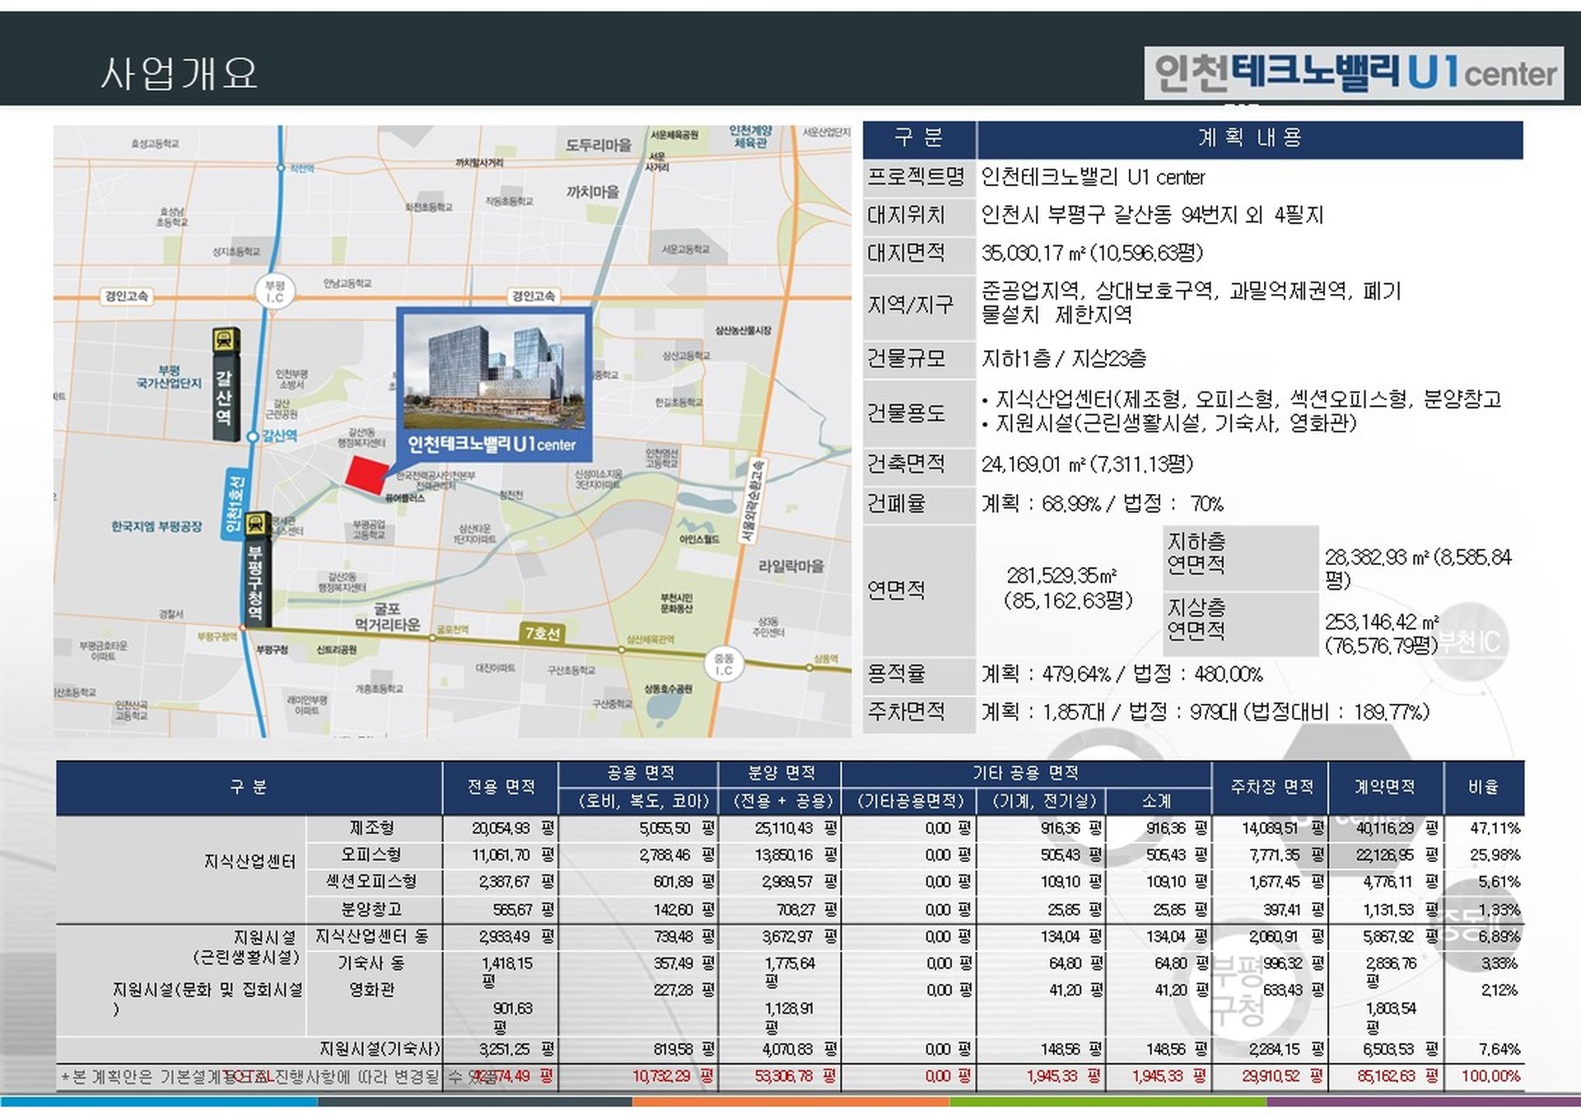This screenshot has height=1118, width=1581.
Task: Click the 영화관 row label
Action: click(371, 990)
